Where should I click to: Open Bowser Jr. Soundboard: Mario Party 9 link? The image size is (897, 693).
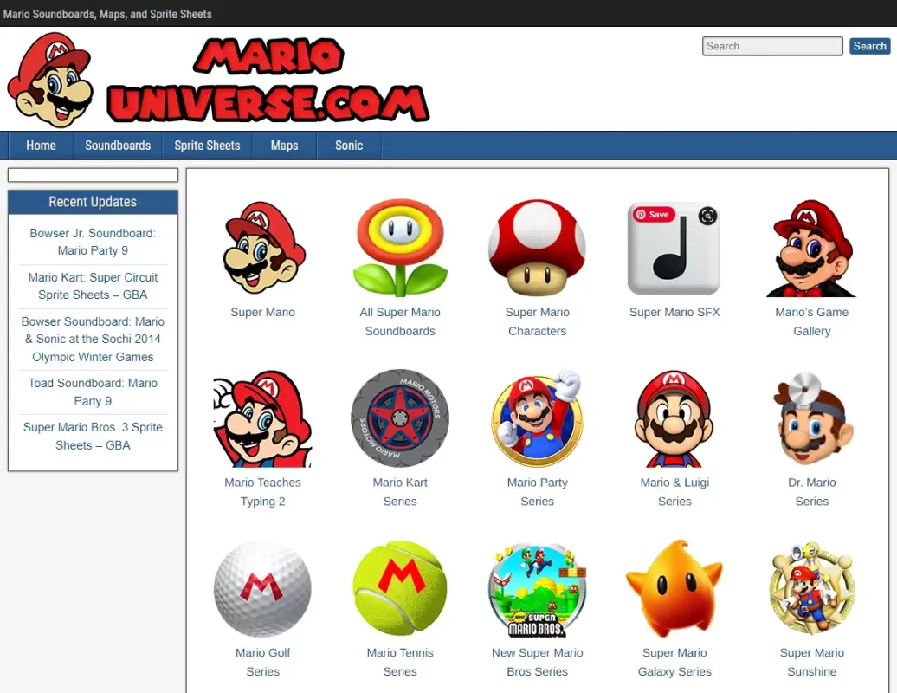point(93,242)
